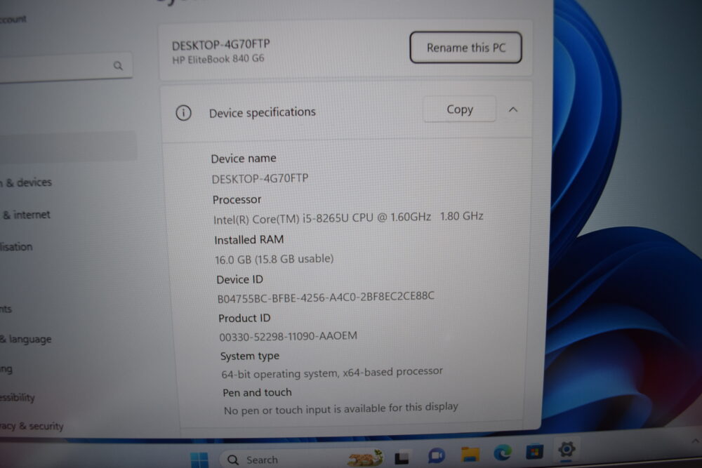Click the '64-bit operating system' value
This screenshot has width=702, height=468.
(x=332, y=373)
